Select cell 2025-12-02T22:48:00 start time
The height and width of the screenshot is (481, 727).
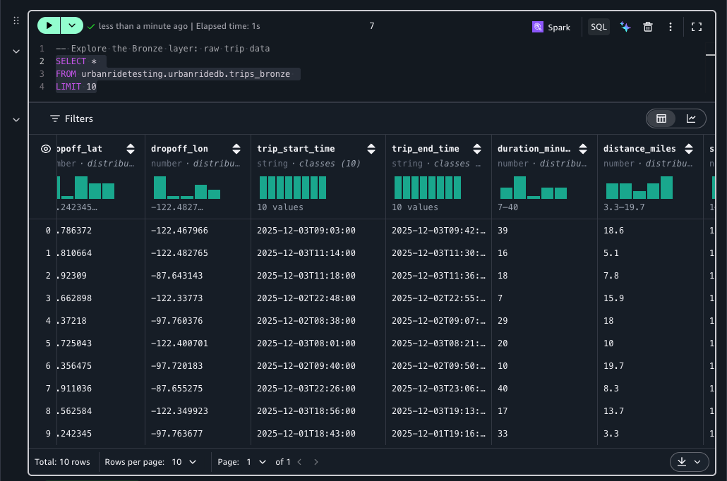(306, 298)
